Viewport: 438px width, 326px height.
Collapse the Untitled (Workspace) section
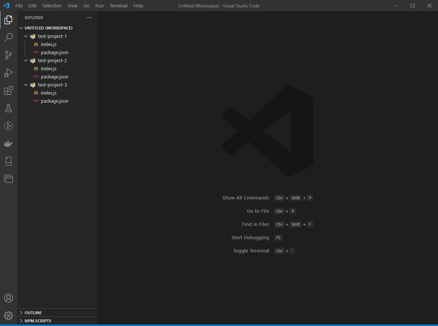click(x=21, y=28)
